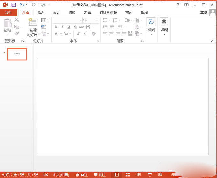
Task: Click the 新建幻灯片 new slide icon
Action: (x=33, y=22)
